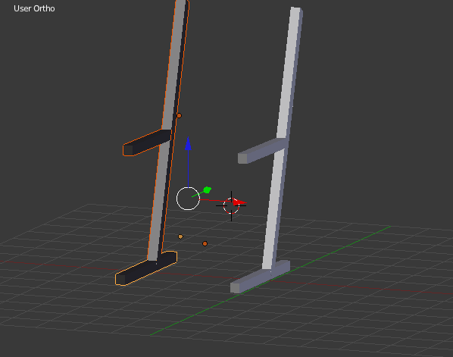Click the white circle at the manipulator center
453x357 pixels.
(188, 199)
